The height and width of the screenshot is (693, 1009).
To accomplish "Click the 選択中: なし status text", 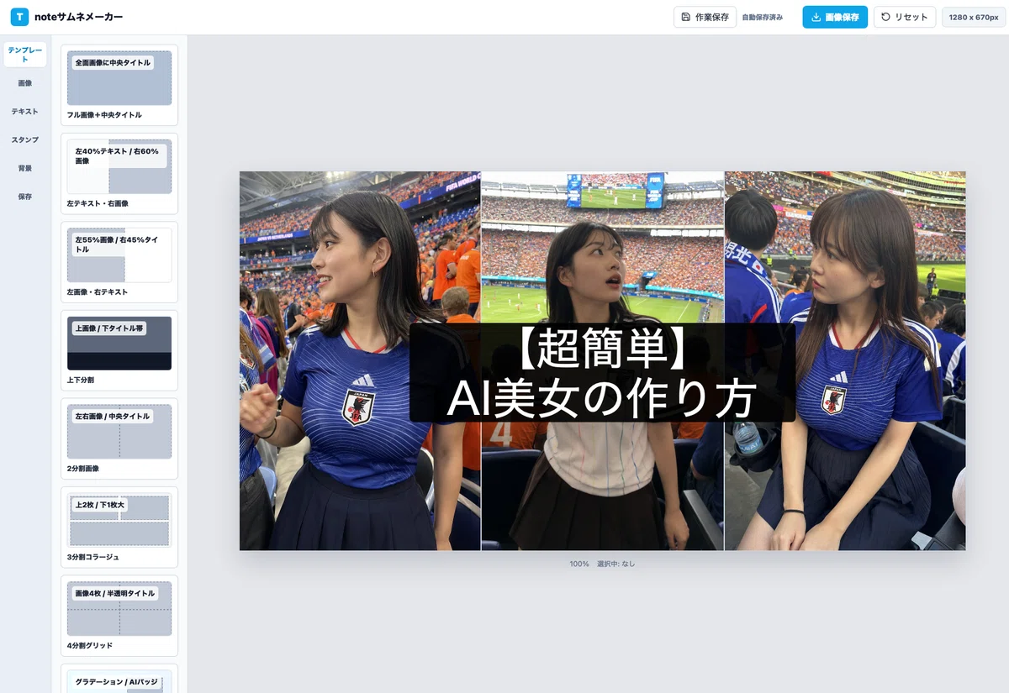I will pos(616,564).
